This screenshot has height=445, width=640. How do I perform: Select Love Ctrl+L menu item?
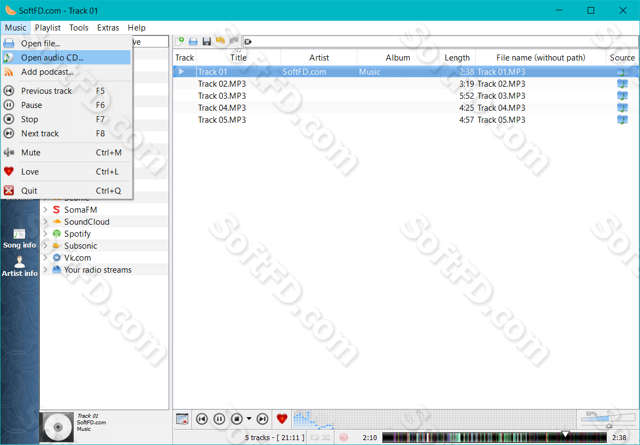coord(67,172)
